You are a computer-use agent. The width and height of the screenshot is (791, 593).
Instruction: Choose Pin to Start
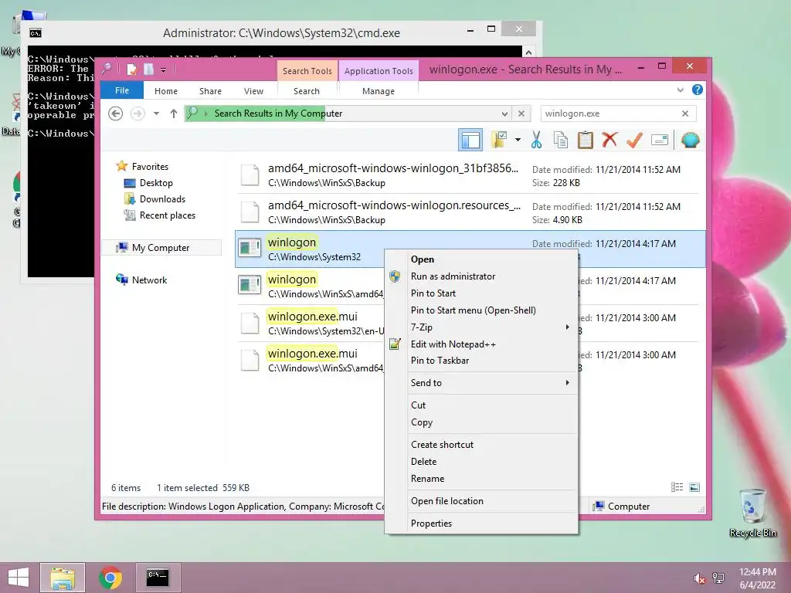[482, 293]
